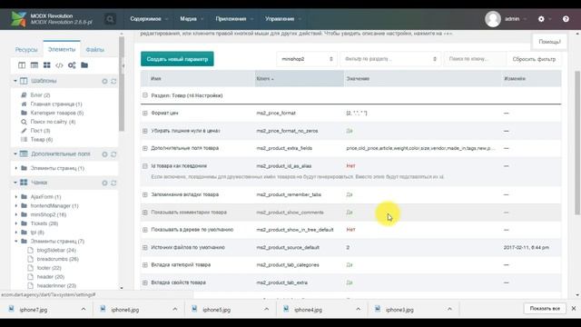Expand Убирать лишние нули setting row
The image size is (581, 327).
point(145,131)
